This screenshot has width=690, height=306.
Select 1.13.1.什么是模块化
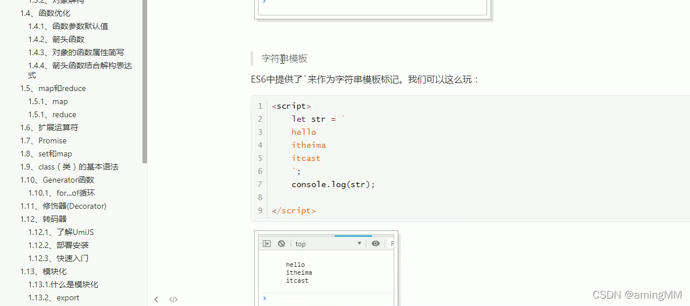(x=63, y=284)
